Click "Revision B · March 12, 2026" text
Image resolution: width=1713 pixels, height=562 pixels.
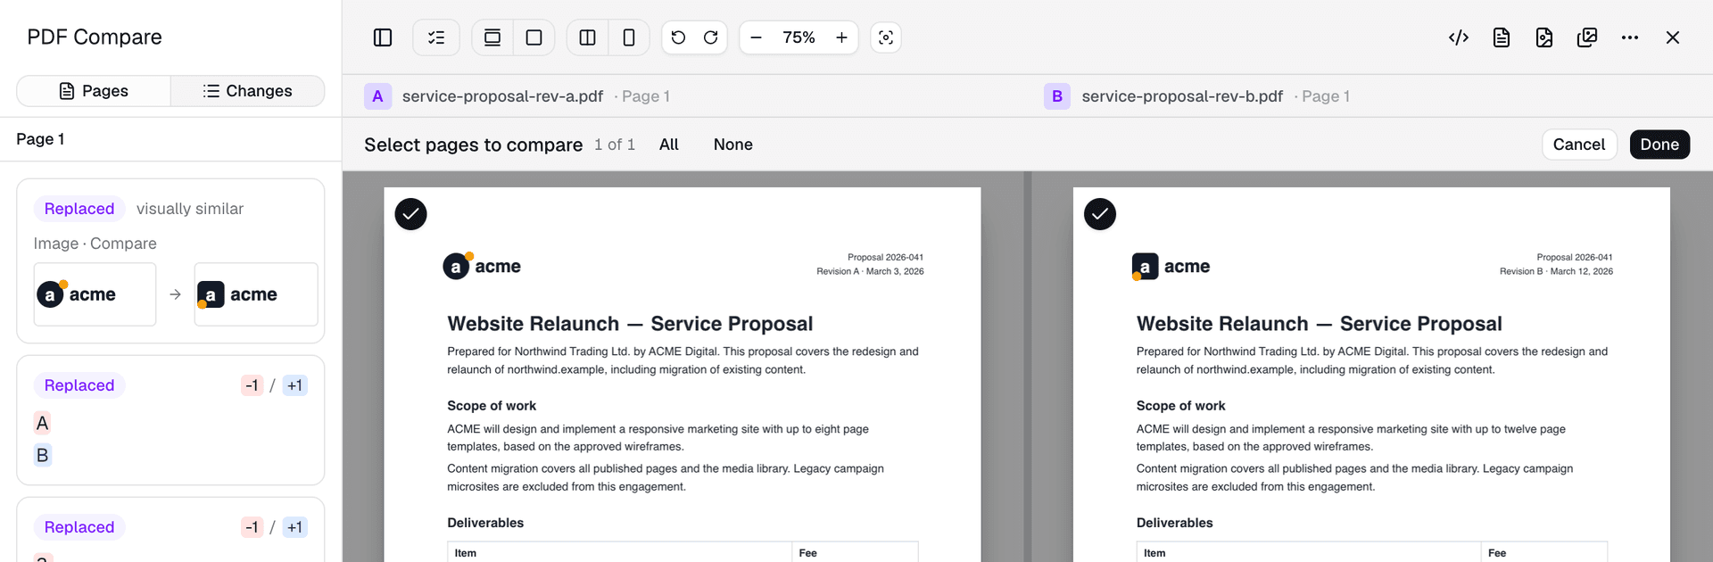pos(1556,271)
